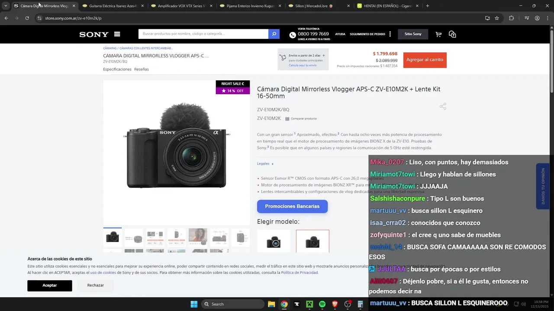The width and height of the screenshot is (554, 311).
Task: Click the browser address bar URL
Action: [x=73, y=18]
